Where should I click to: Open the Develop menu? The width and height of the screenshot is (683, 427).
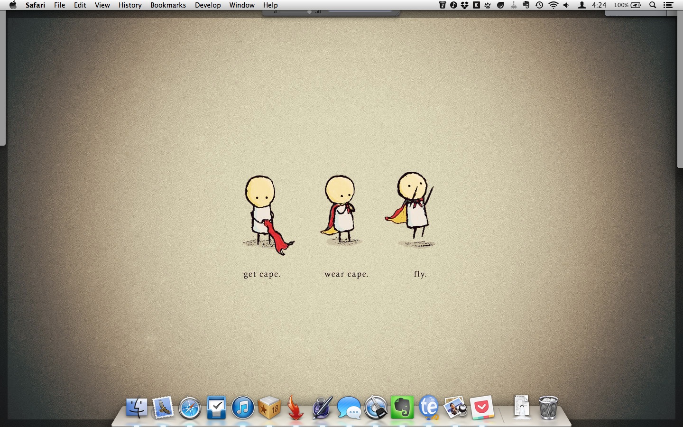(208, 5)
